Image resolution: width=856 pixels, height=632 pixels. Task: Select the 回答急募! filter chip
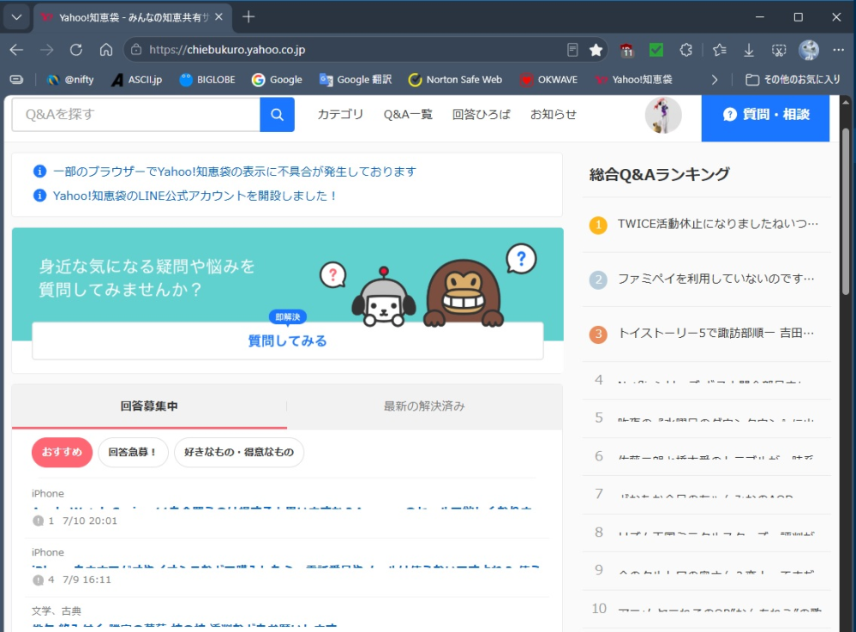(x=133, y=452)
